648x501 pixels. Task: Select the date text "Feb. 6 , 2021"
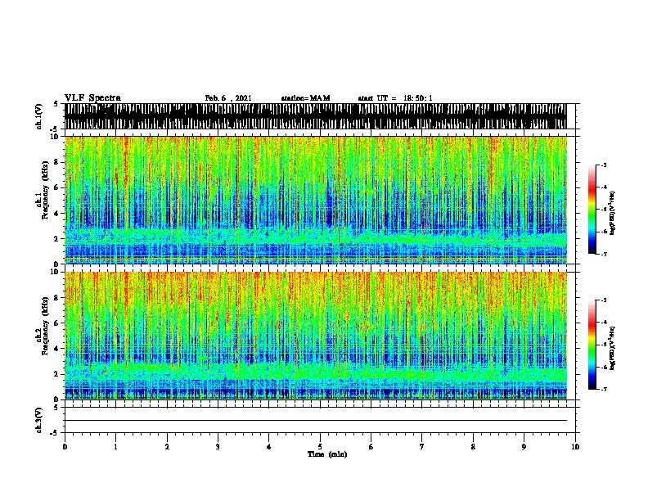click(228, 98)
